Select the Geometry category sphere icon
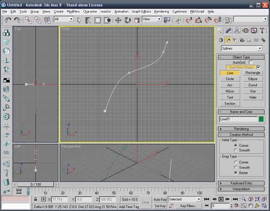This screenshot has width=270, height=211. click(221, 40)
